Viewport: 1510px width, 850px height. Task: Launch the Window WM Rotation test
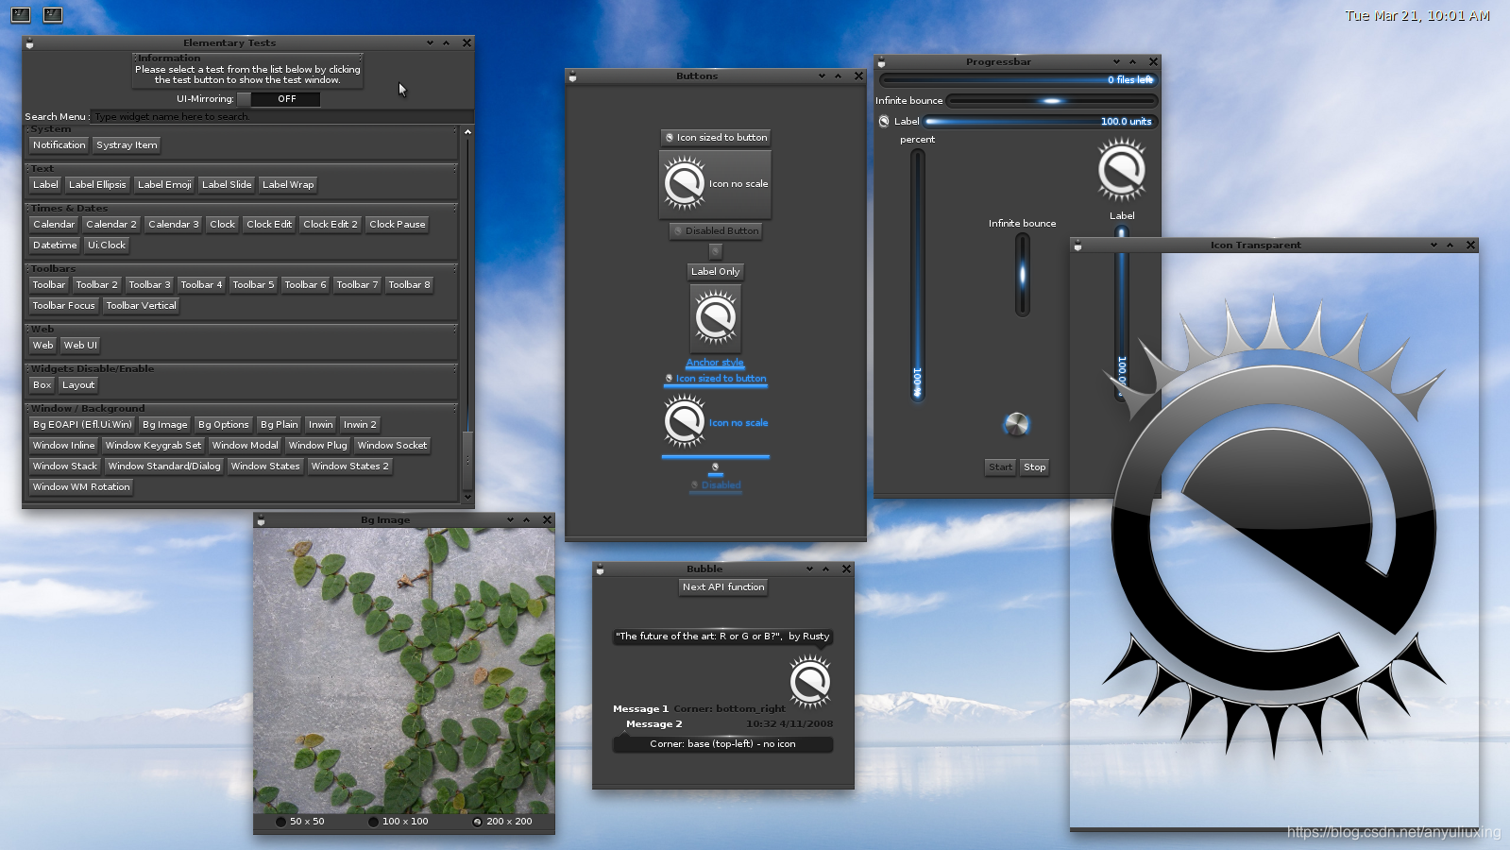click(81, 486)
